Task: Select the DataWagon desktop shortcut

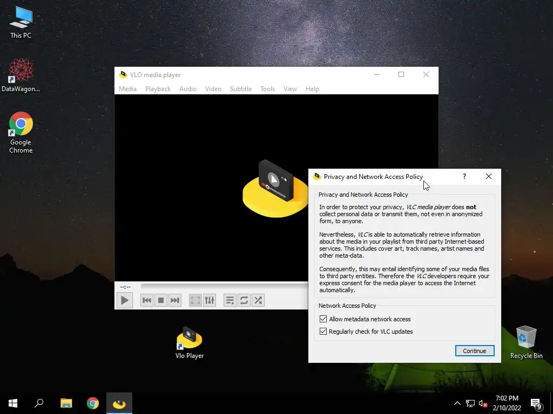Action: (x=21, y=75)
